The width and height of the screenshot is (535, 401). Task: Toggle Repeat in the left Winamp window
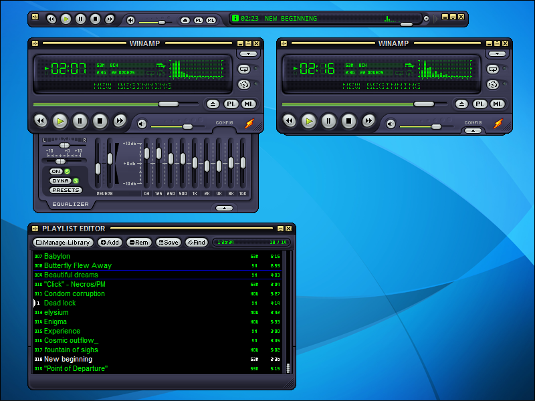[244, 69]
